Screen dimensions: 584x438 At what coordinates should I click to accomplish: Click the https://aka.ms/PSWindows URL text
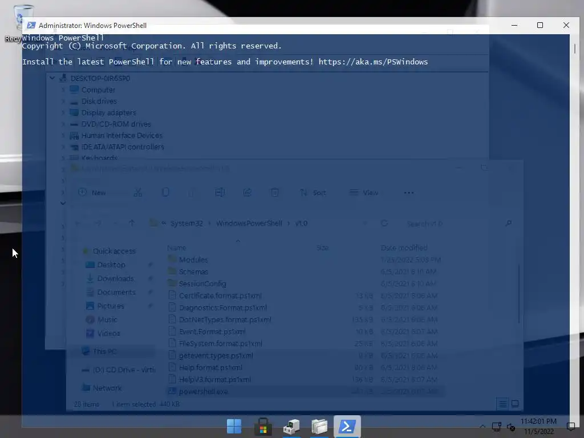(x=373, y=62)
